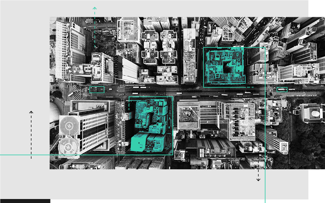Click the teal upward arrow at top
The width and height of the screenshot is (325, 203).
click(94, 8)
